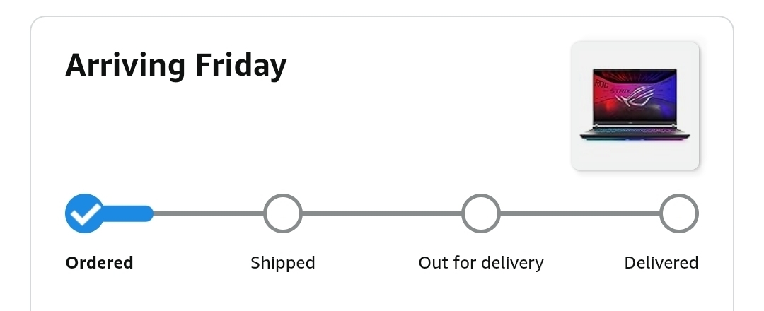
Task: Click the Shipped status label
Action: (x=283, y=263)
